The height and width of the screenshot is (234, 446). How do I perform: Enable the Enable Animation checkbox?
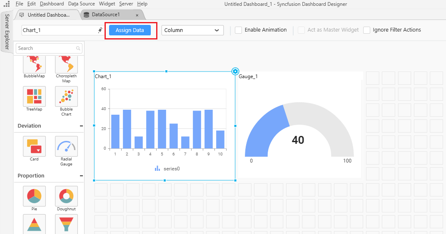click(x=238, y=30)
